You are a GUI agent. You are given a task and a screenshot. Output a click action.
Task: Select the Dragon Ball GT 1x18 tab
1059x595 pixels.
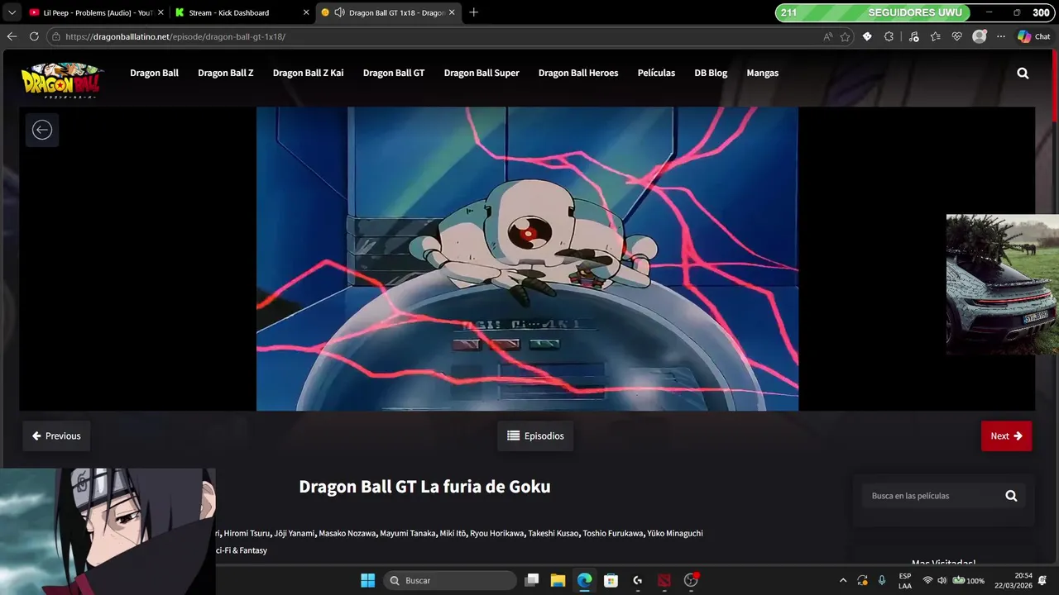click(389, 12)
